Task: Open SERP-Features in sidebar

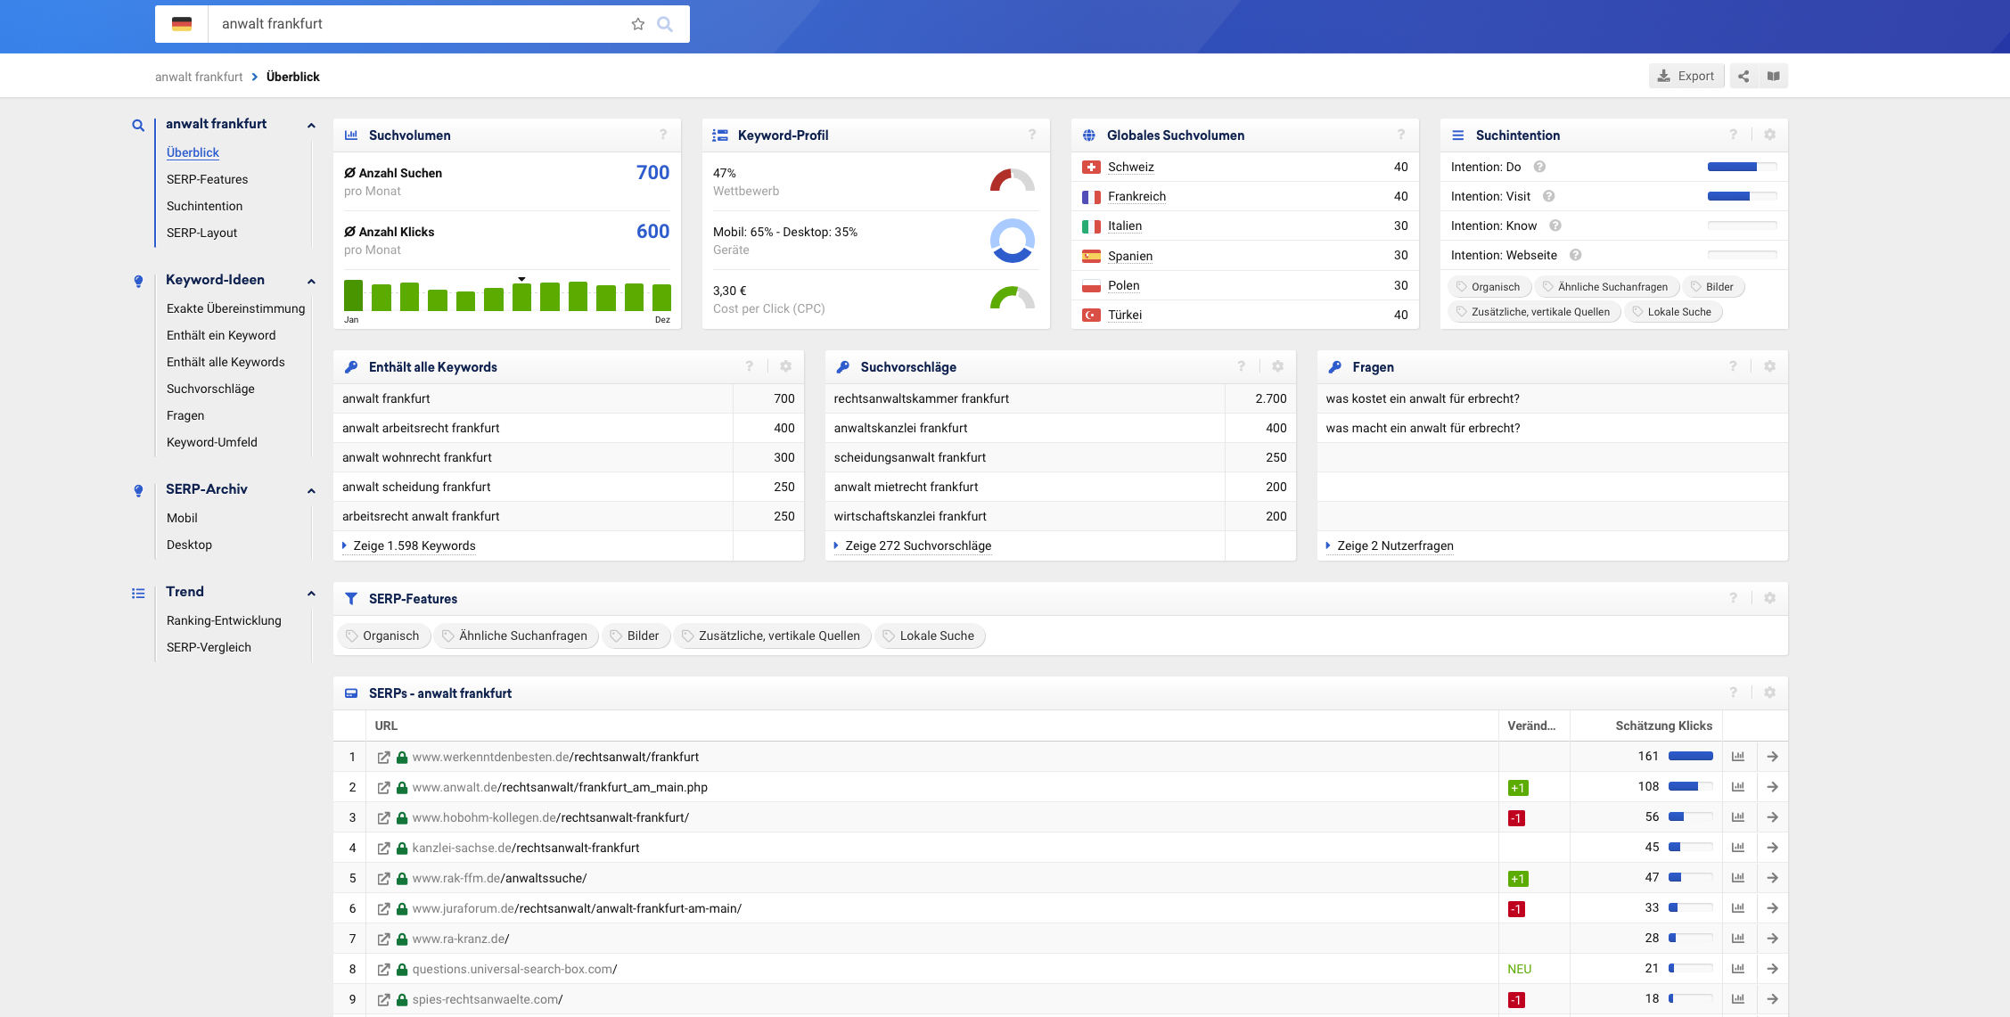Action: tap(207, 179)
